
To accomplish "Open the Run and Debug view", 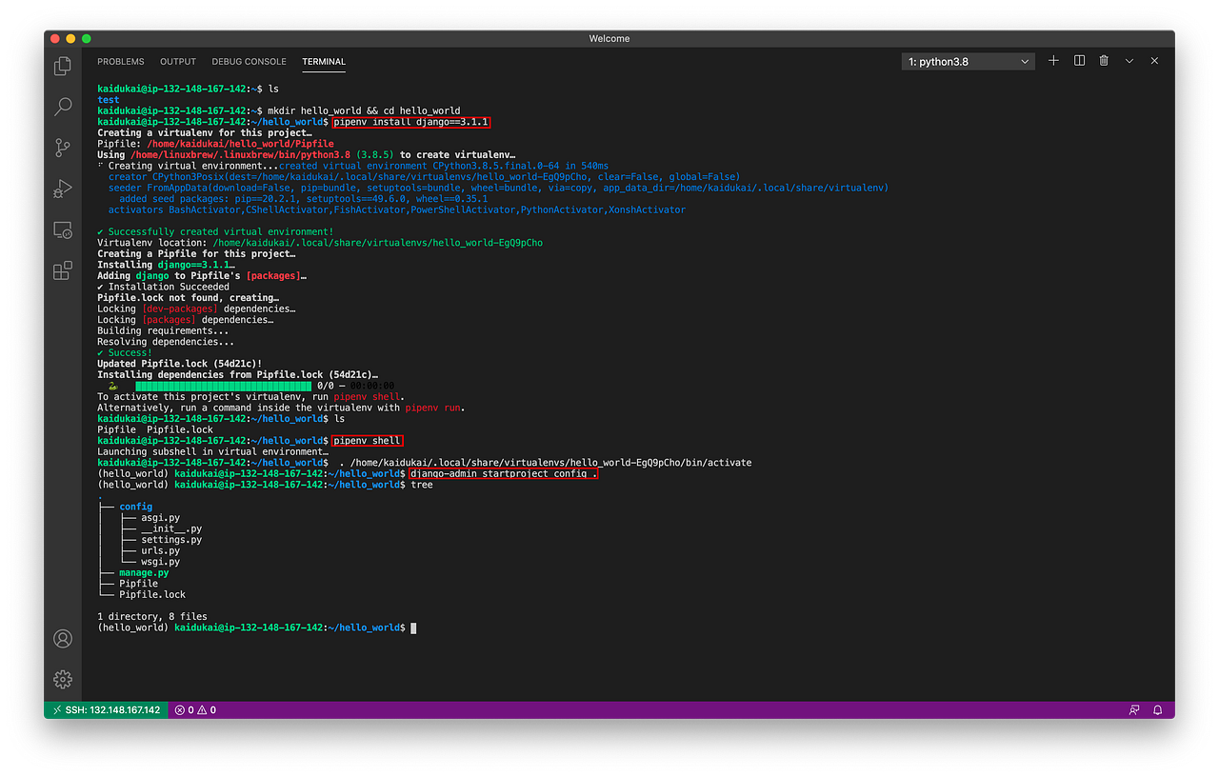I will [x=63, y=189].
